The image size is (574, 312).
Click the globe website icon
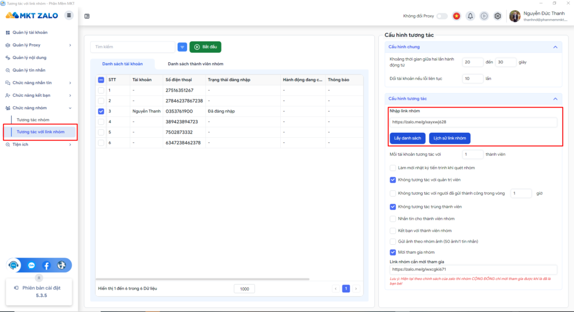click(x=61, y=266)
